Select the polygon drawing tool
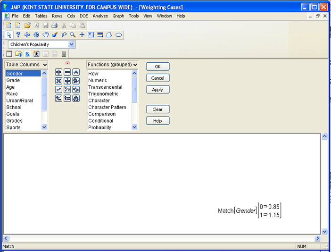Viewport: 331px width, 252px height. tap(109, 34)
